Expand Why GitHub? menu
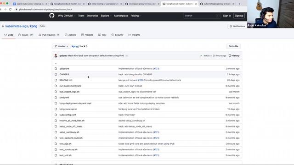 pyautogui.click(x=66, y=16)
